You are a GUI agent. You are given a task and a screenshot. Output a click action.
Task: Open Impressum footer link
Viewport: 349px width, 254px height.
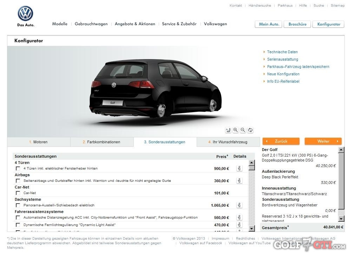pyautogui.click(x=220, y=239)
